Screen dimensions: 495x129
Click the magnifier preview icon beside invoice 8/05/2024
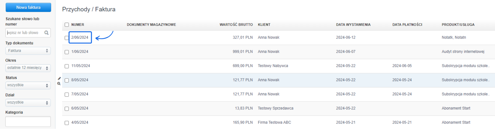point(59,84)
